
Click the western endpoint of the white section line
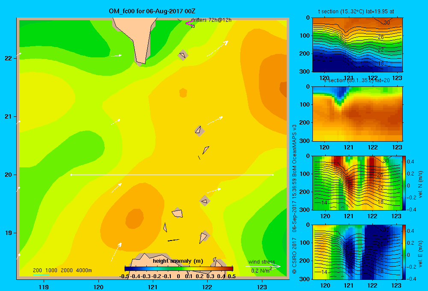click(71, 175)
